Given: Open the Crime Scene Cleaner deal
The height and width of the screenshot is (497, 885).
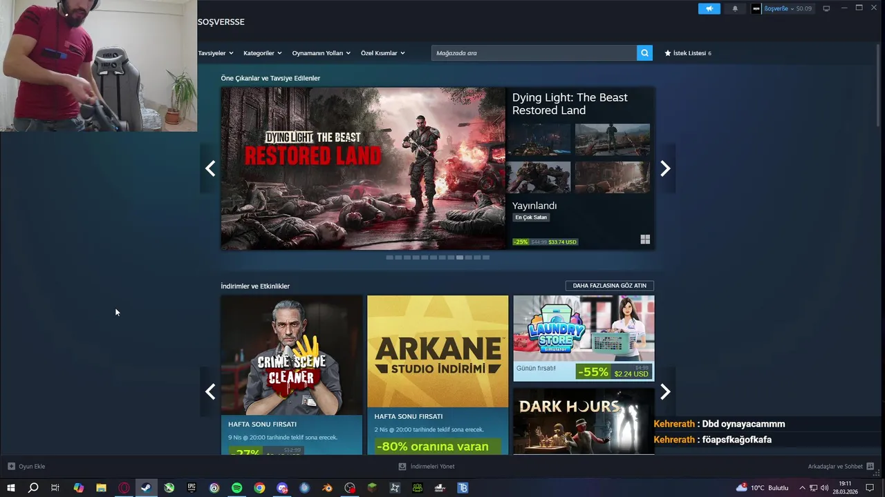Looking at the screenshot, I should point(292,375).
